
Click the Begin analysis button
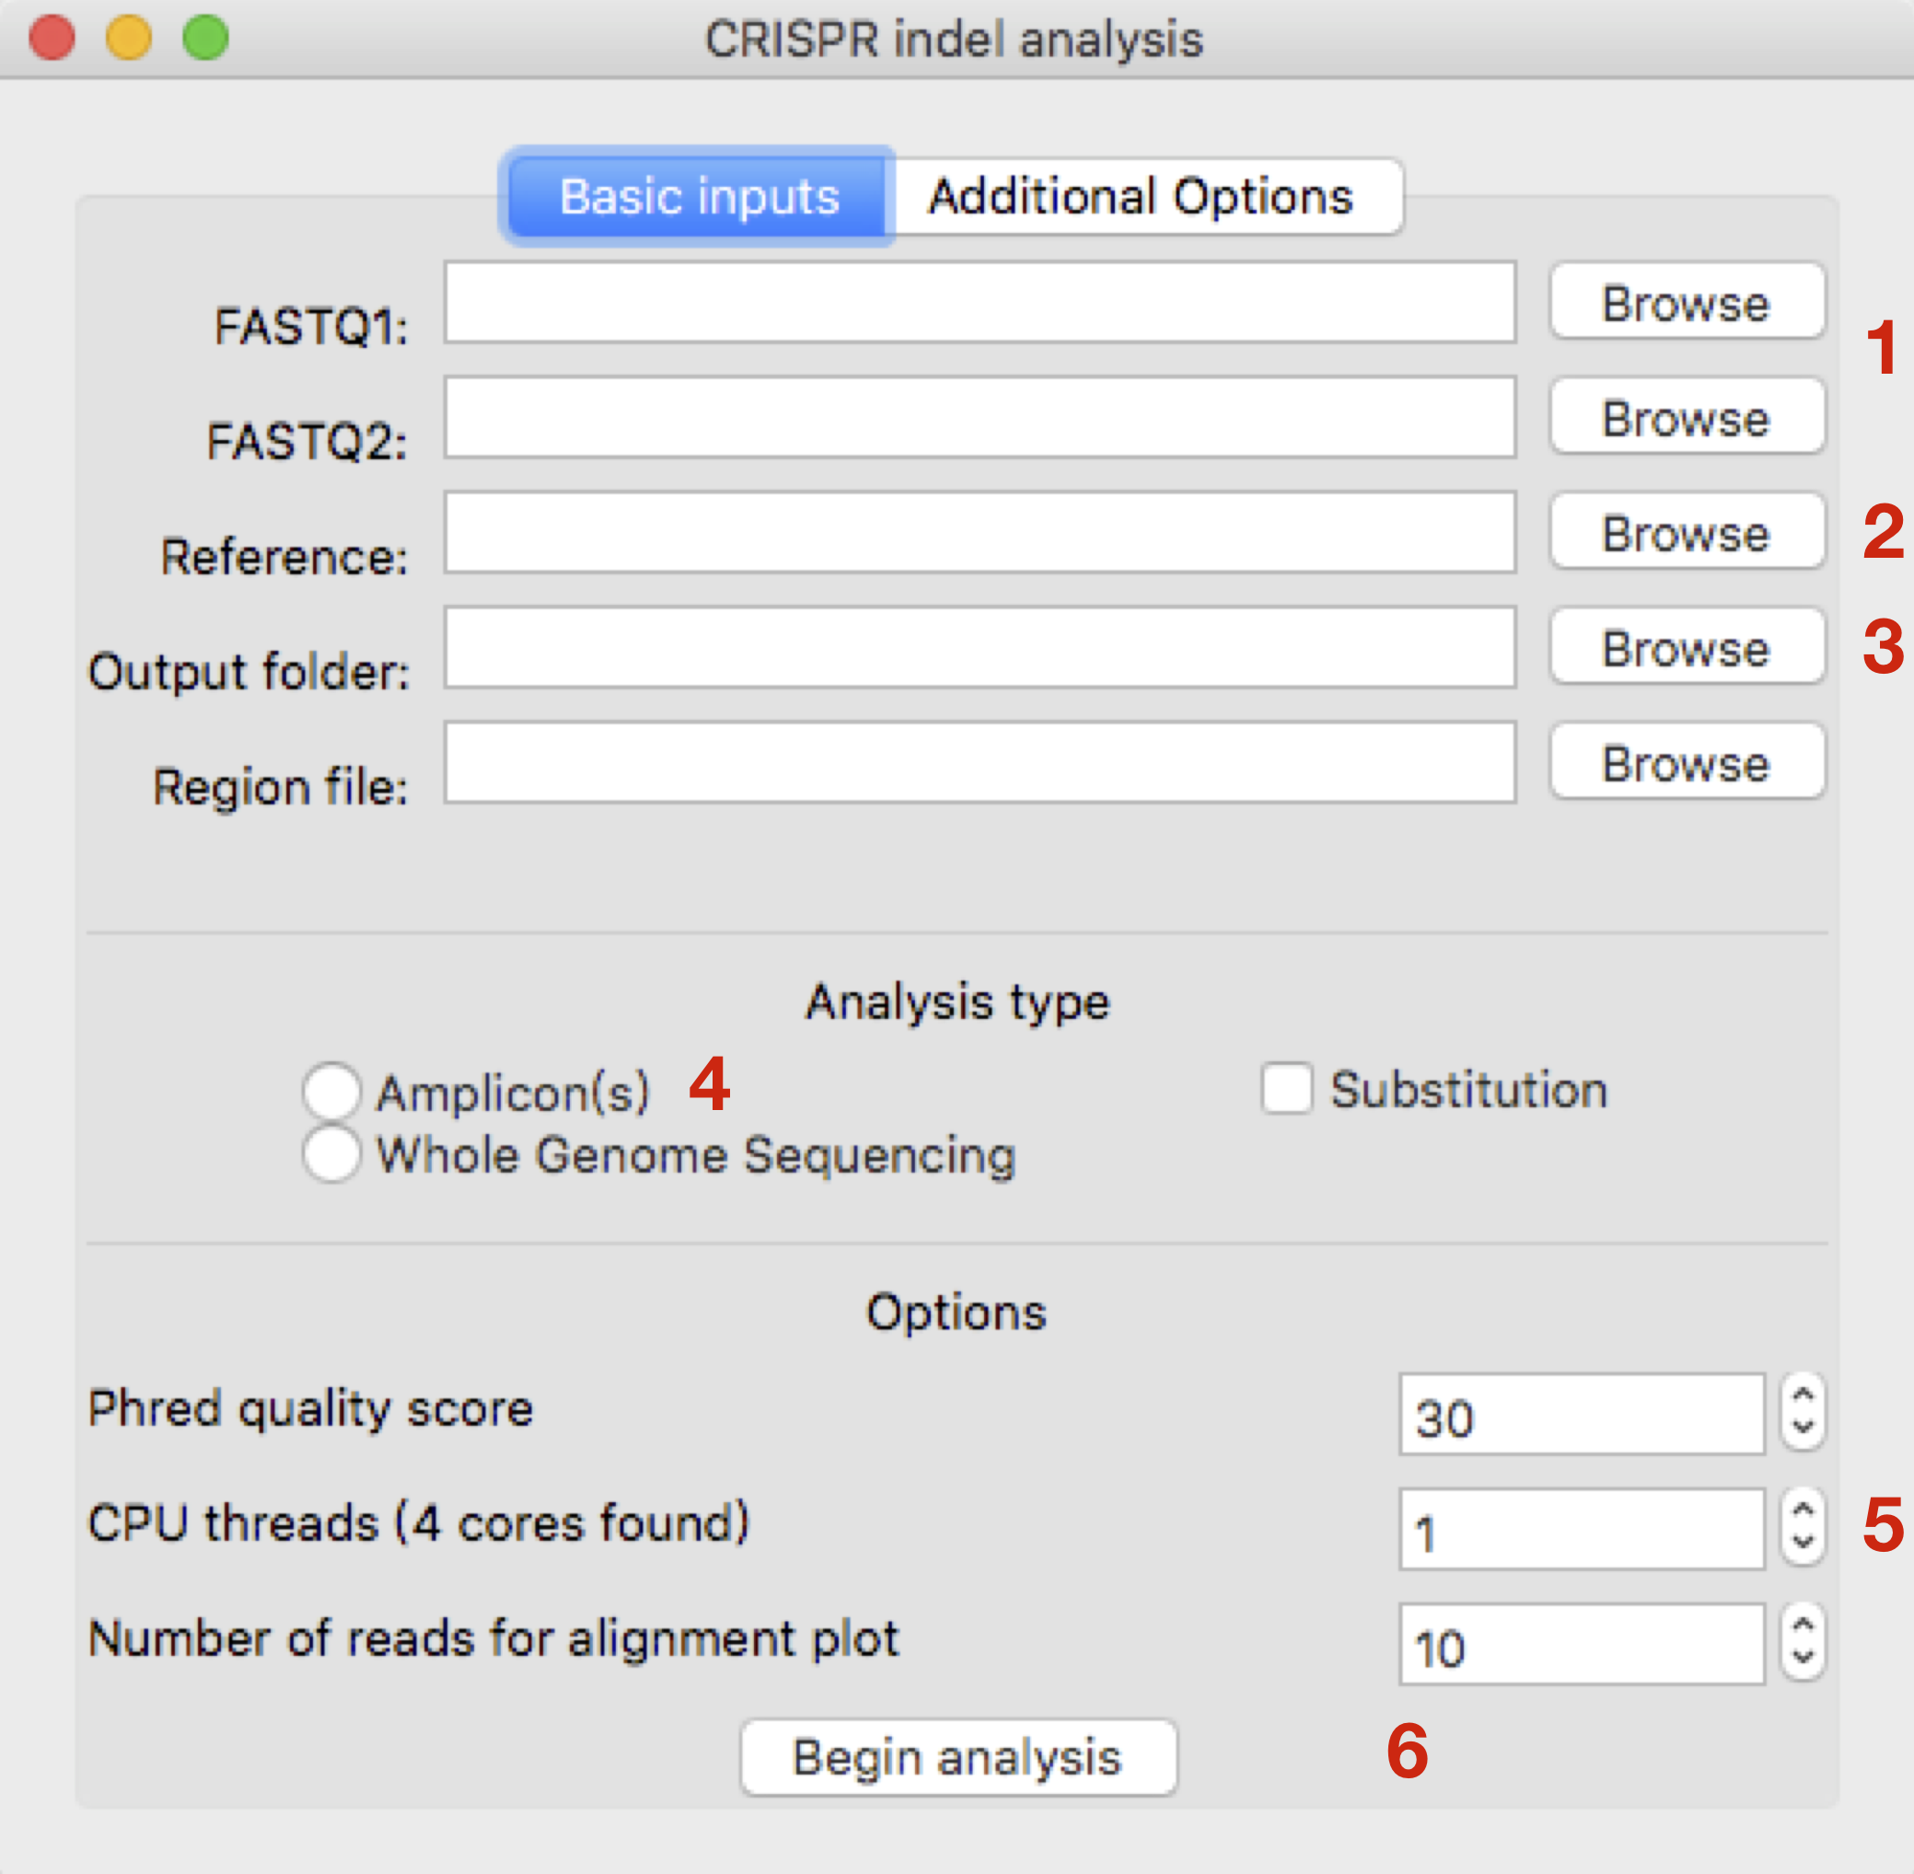(957, 1758)
